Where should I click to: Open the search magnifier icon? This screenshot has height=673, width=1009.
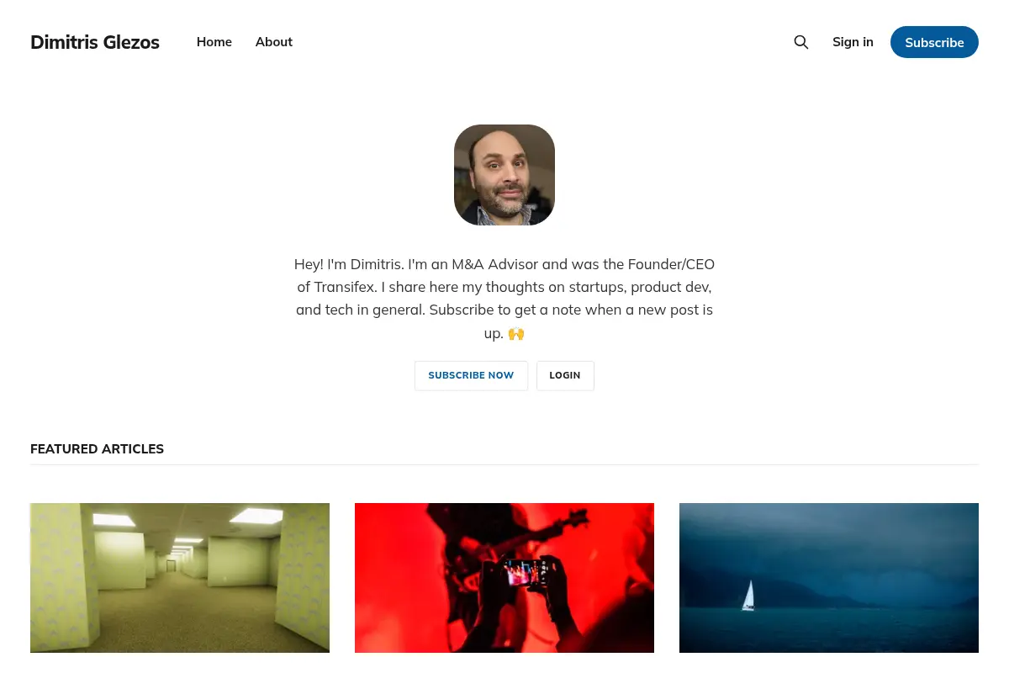[x=801, y=42]
